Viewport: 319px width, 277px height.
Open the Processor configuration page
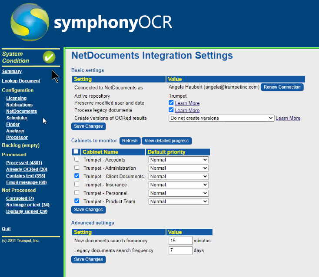17,137
